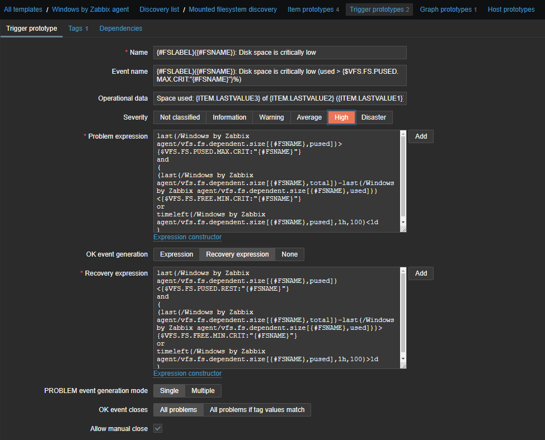Select Single PROBLEM event generation mode
The image size is (545, 440).
(170, 391)
